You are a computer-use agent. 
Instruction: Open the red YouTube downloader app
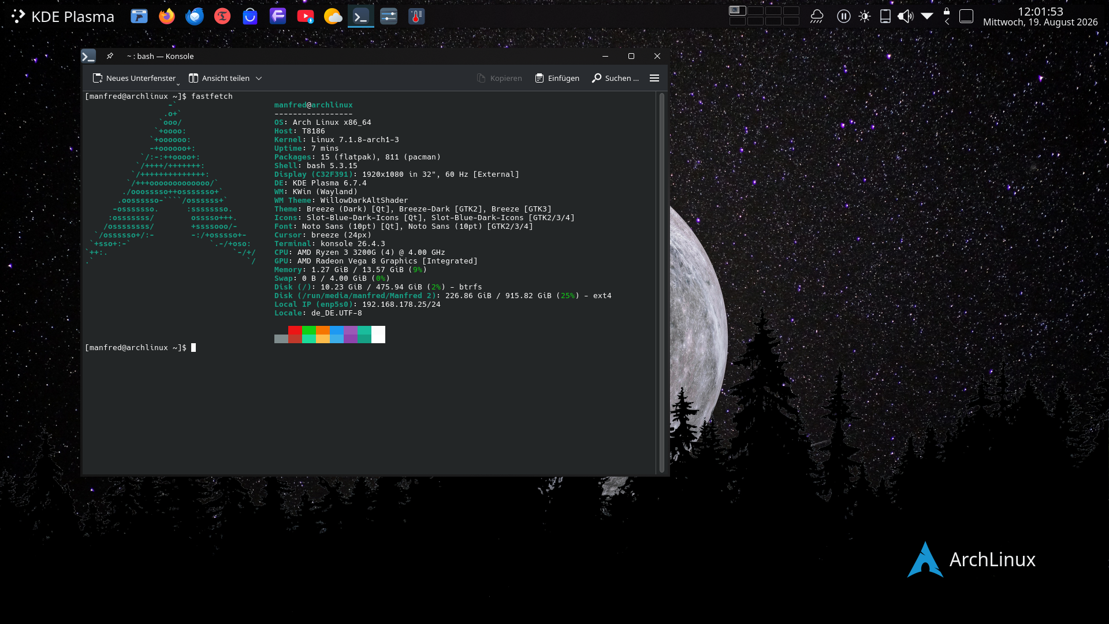(306, 16)
